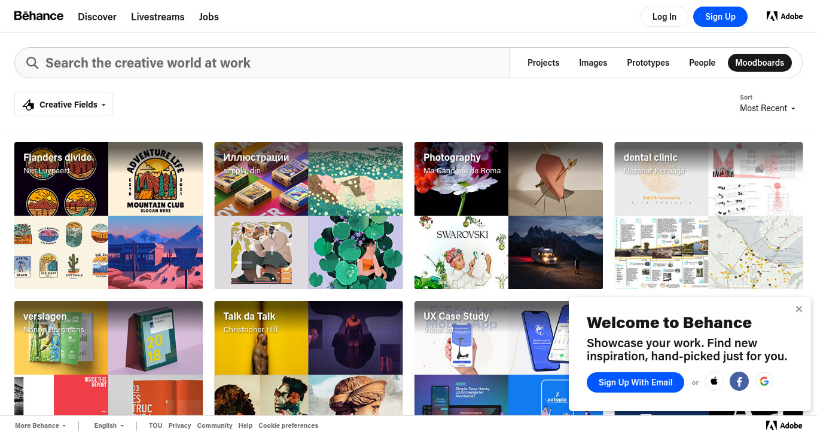Click author Ma Candene de Roma
Image resolution: width=817 pixels, height=435 pixels.
(x=462, y=171)
